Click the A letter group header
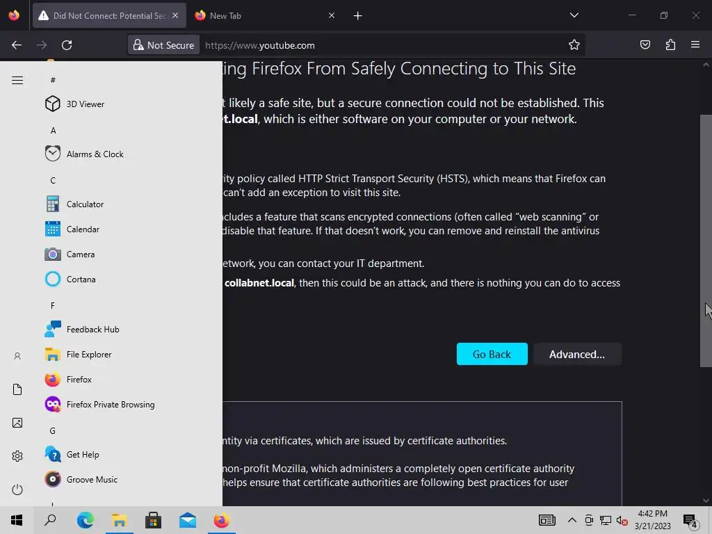Image resolution: width=712 pixels, height=534 pixels. pos(53,130)
